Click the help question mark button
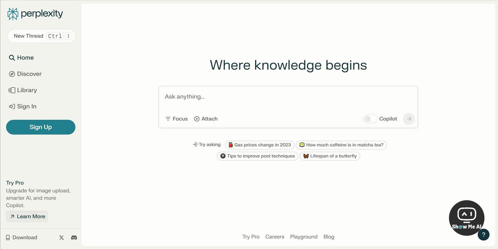The height and width of the screenshot is (249, 498). [484, 235]
